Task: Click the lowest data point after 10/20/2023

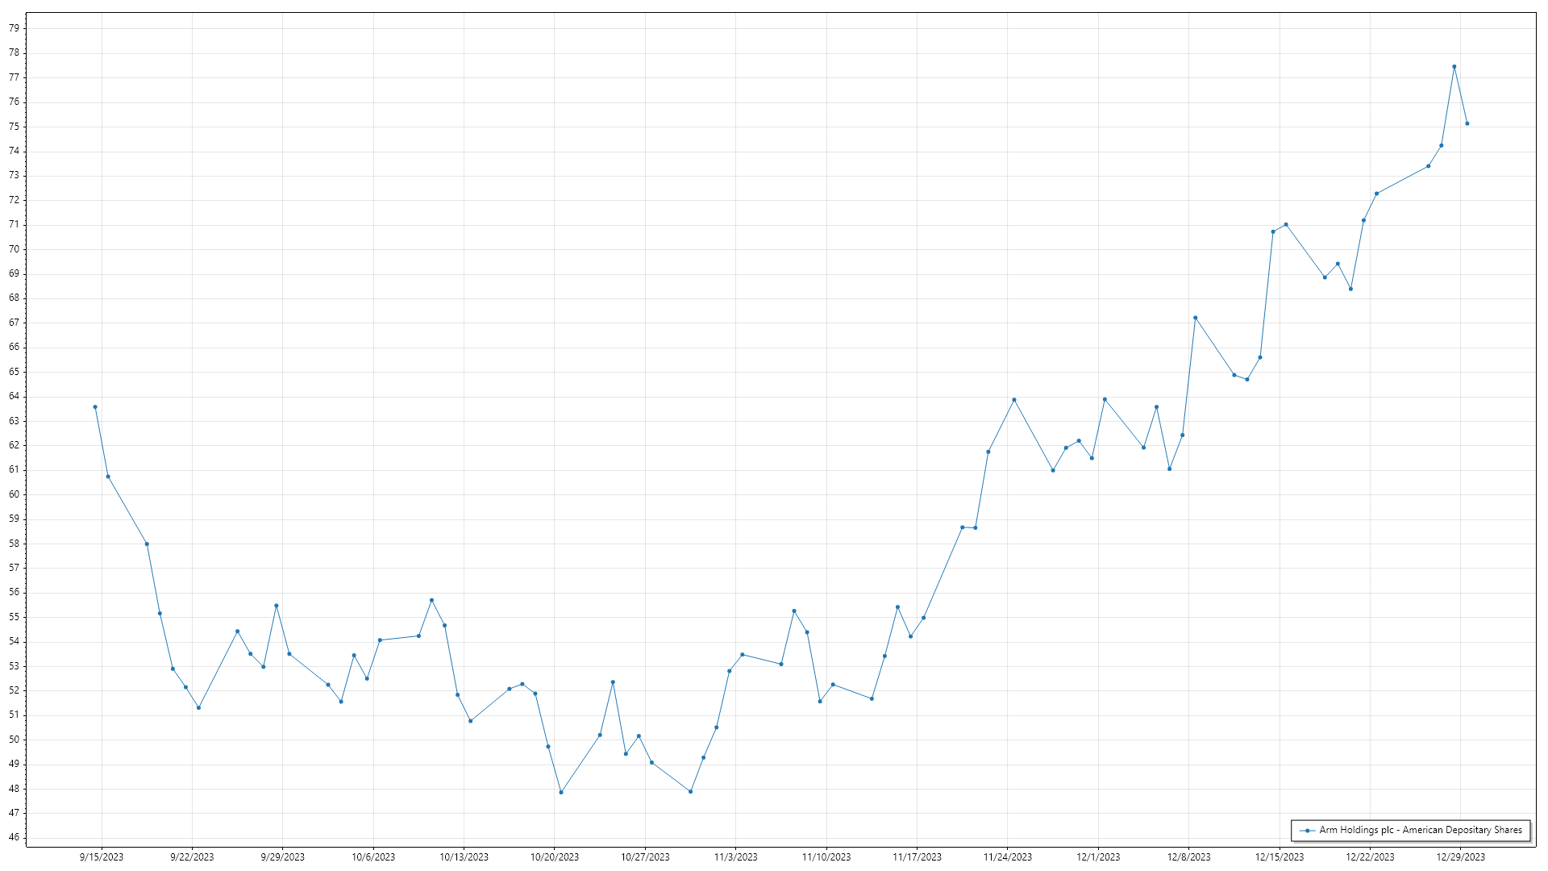Action: point(561,792)
